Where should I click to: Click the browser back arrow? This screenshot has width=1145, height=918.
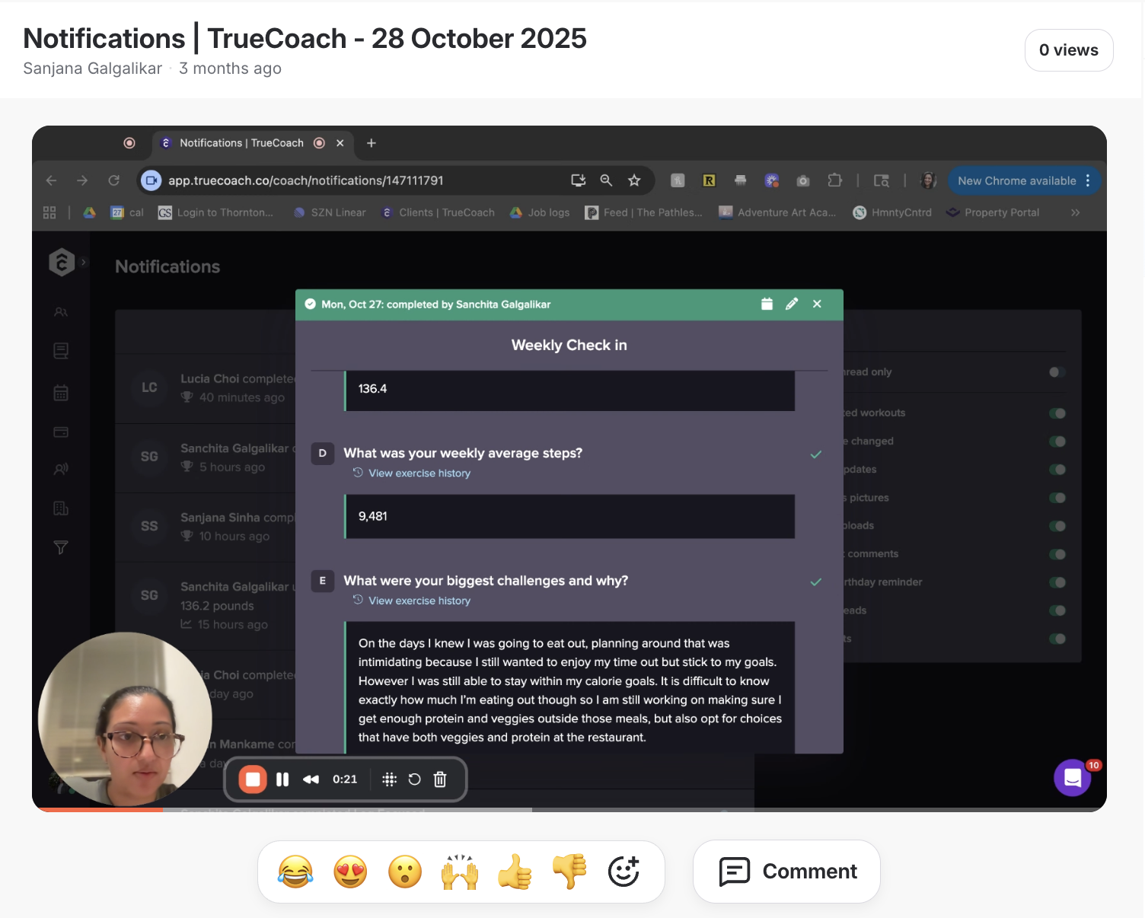pyautogui.click(x=51, y=180)
